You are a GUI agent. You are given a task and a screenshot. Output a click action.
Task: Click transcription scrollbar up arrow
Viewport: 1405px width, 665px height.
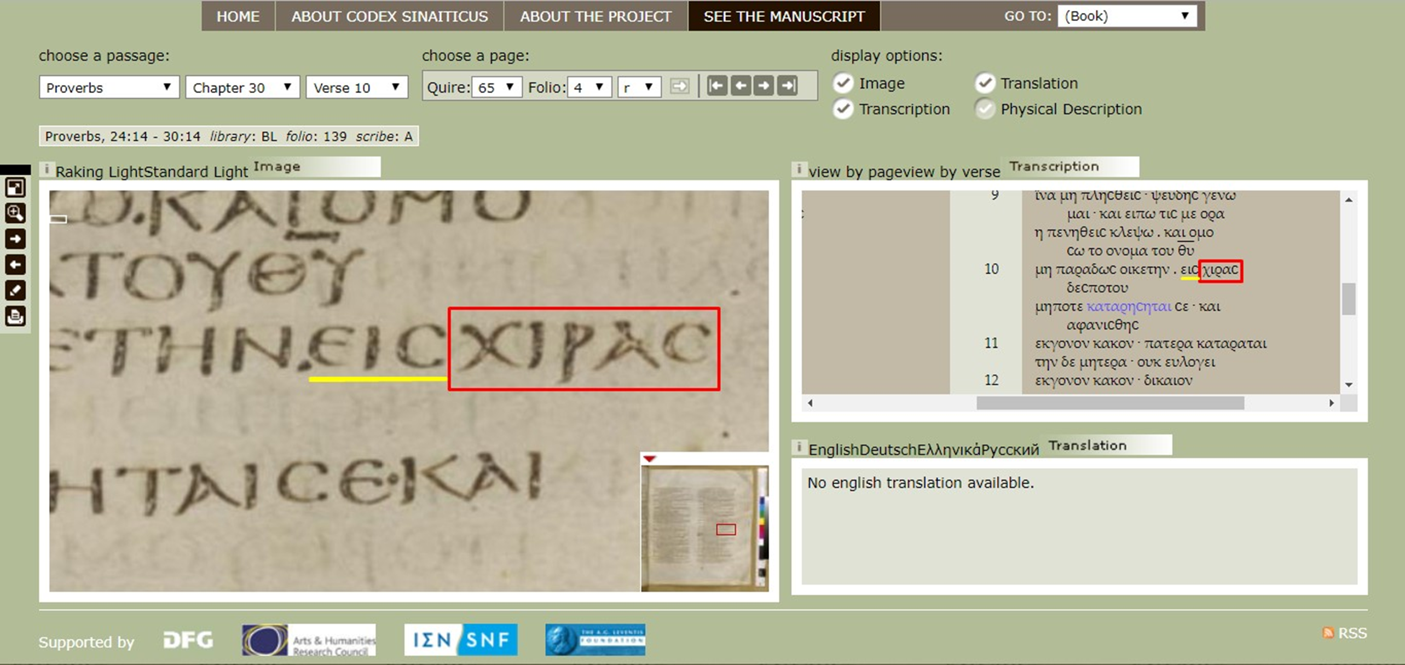[1349, 200]
